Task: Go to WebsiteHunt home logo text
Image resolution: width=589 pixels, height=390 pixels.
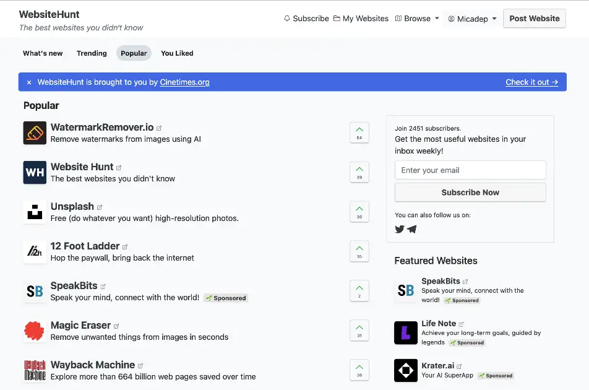Action: point(49,15)
